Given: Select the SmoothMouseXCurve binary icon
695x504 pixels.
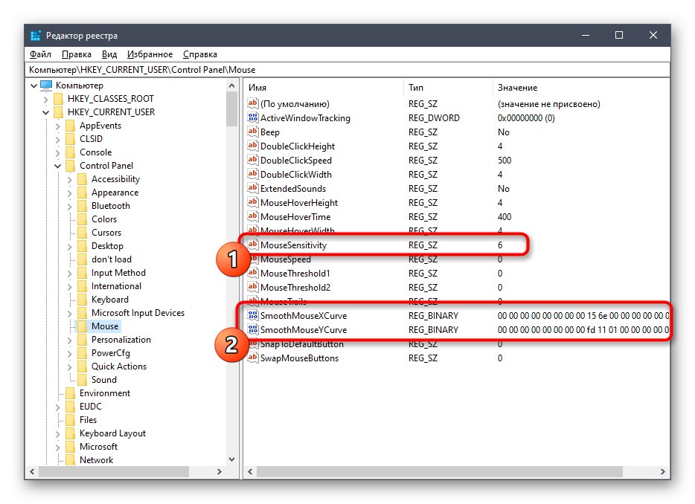Looking at the screenshot, I should click(x=253, y=316).
